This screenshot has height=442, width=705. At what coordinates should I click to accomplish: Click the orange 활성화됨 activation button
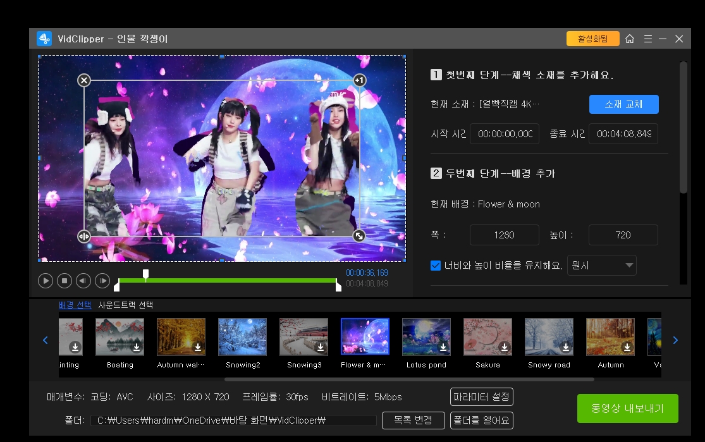[x=592, y=39]
